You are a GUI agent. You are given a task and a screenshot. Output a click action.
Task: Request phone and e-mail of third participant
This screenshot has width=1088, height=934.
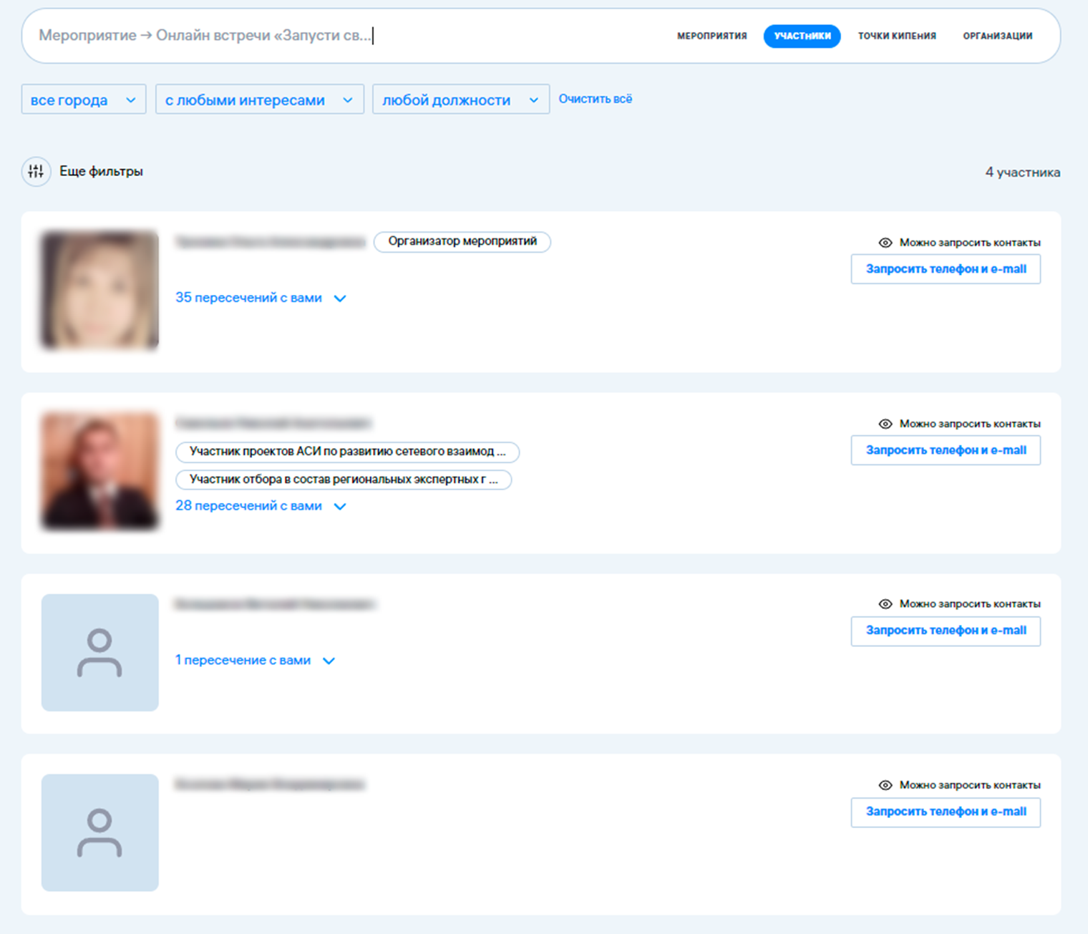946,631
